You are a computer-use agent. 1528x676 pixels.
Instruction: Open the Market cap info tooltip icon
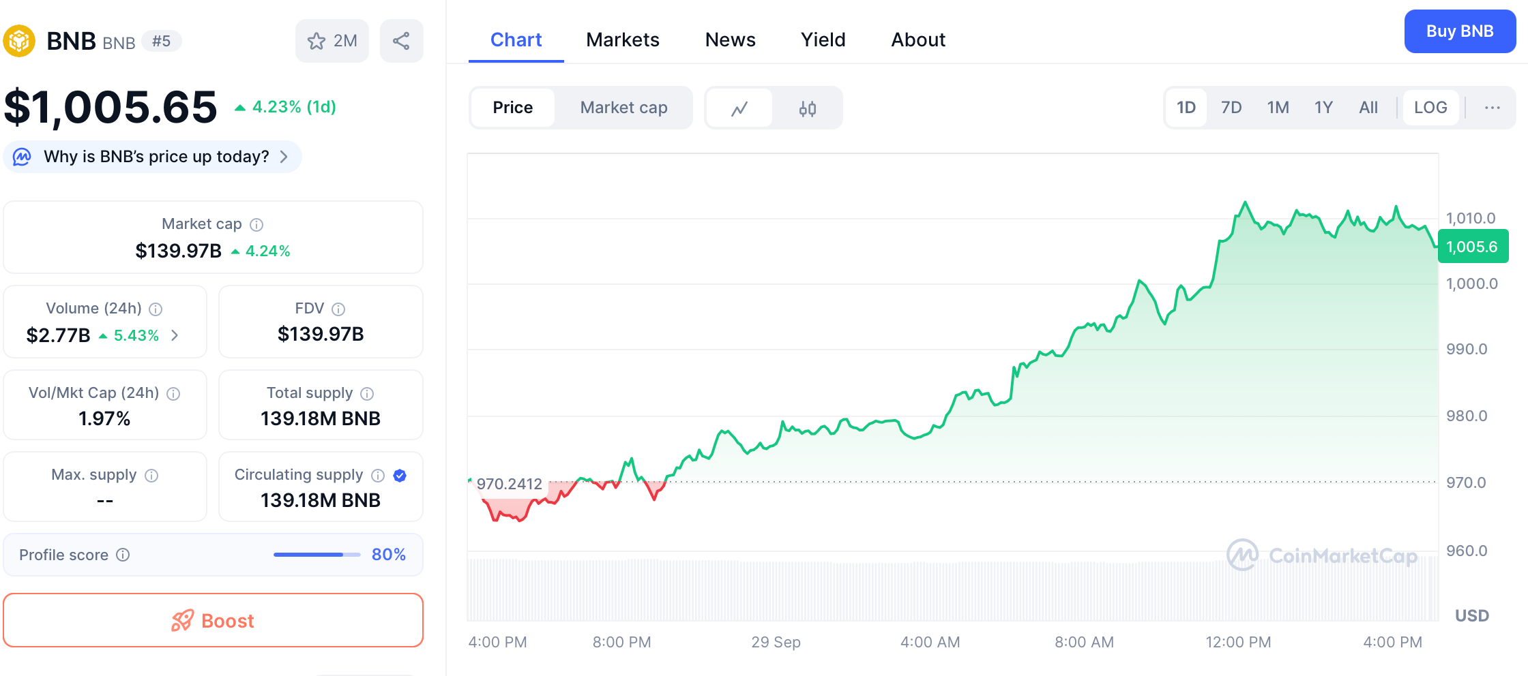pos(256,224)
